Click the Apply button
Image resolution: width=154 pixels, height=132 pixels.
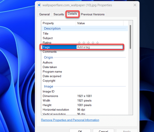click(x=127, y=131)
